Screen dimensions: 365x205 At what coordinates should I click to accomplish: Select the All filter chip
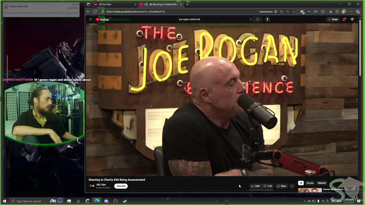(x=301, y=183)
